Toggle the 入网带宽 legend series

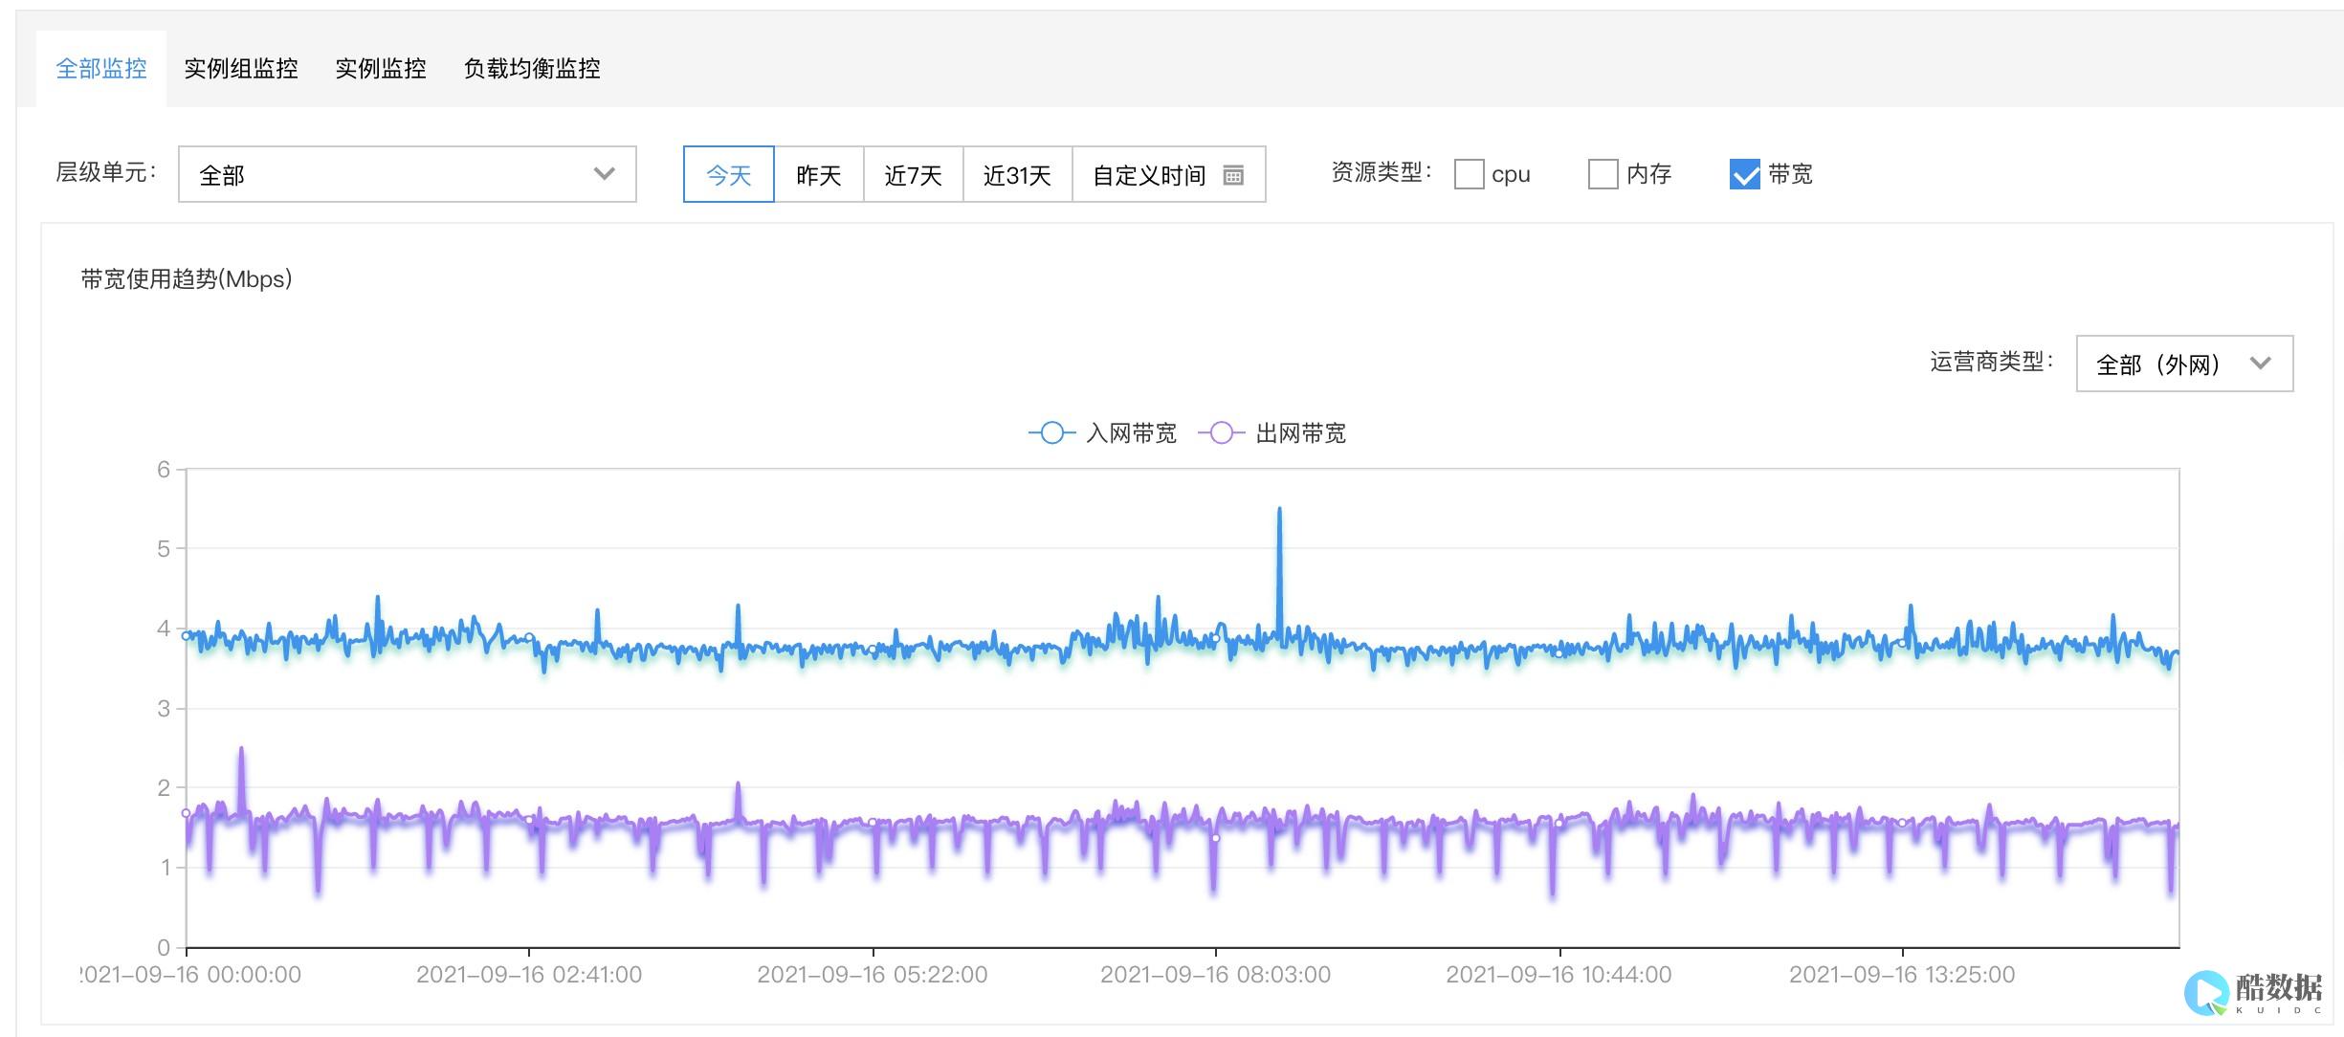coord(1102,433)
